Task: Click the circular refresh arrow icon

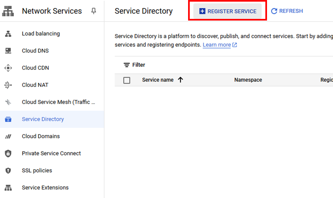Action: (x=274, y=11)
